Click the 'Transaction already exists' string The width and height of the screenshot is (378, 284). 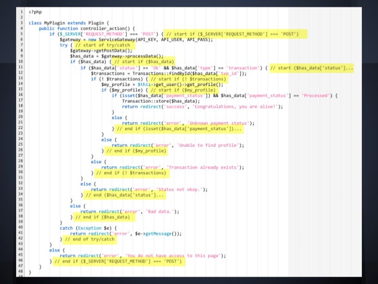(x=203, y=167)
